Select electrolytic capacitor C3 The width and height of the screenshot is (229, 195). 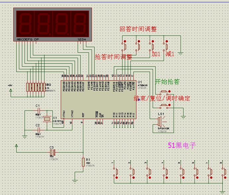point(52,152)
